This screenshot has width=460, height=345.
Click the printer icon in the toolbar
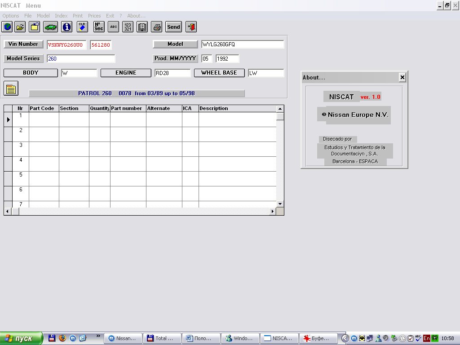[x=156, y=27]
